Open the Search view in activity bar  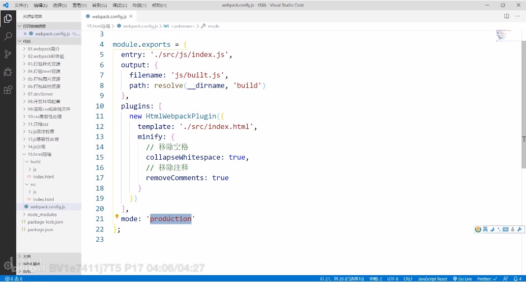(8, 36)
